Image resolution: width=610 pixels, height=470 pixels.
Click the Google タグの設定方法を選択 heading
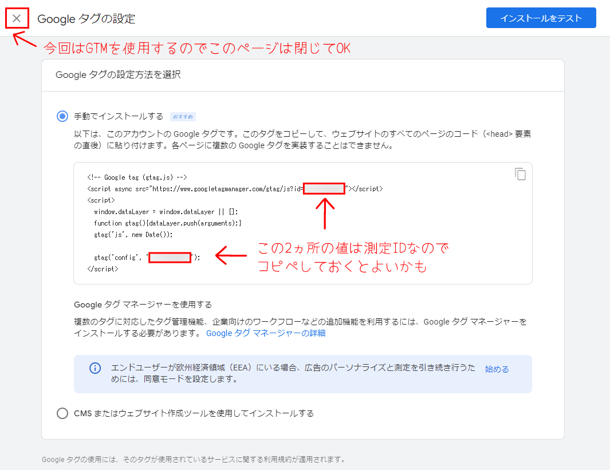point(118,75)
